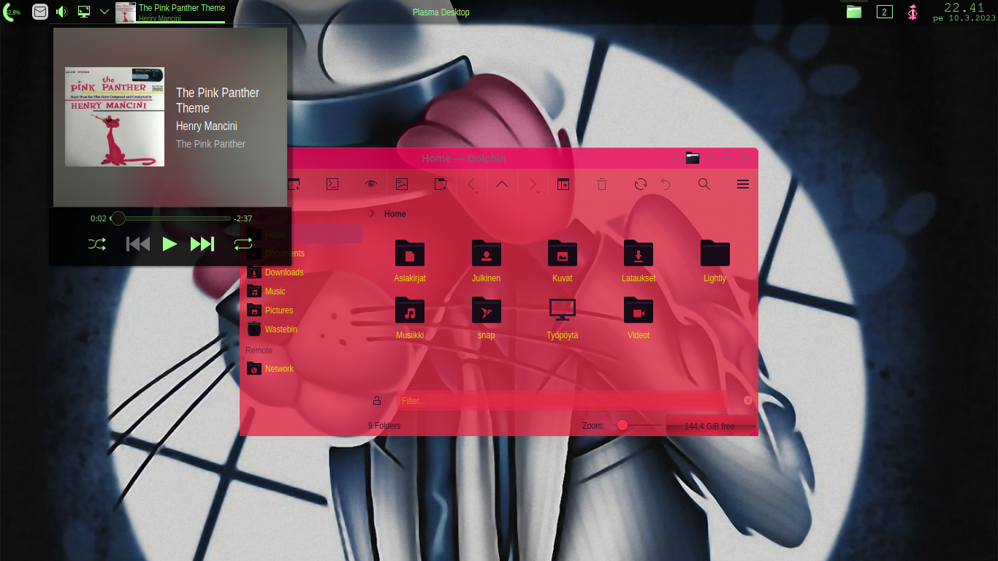This screenshot has height=561, width=998.
Task: Click the green folder icon in top panel
Action: pos(854,11)
